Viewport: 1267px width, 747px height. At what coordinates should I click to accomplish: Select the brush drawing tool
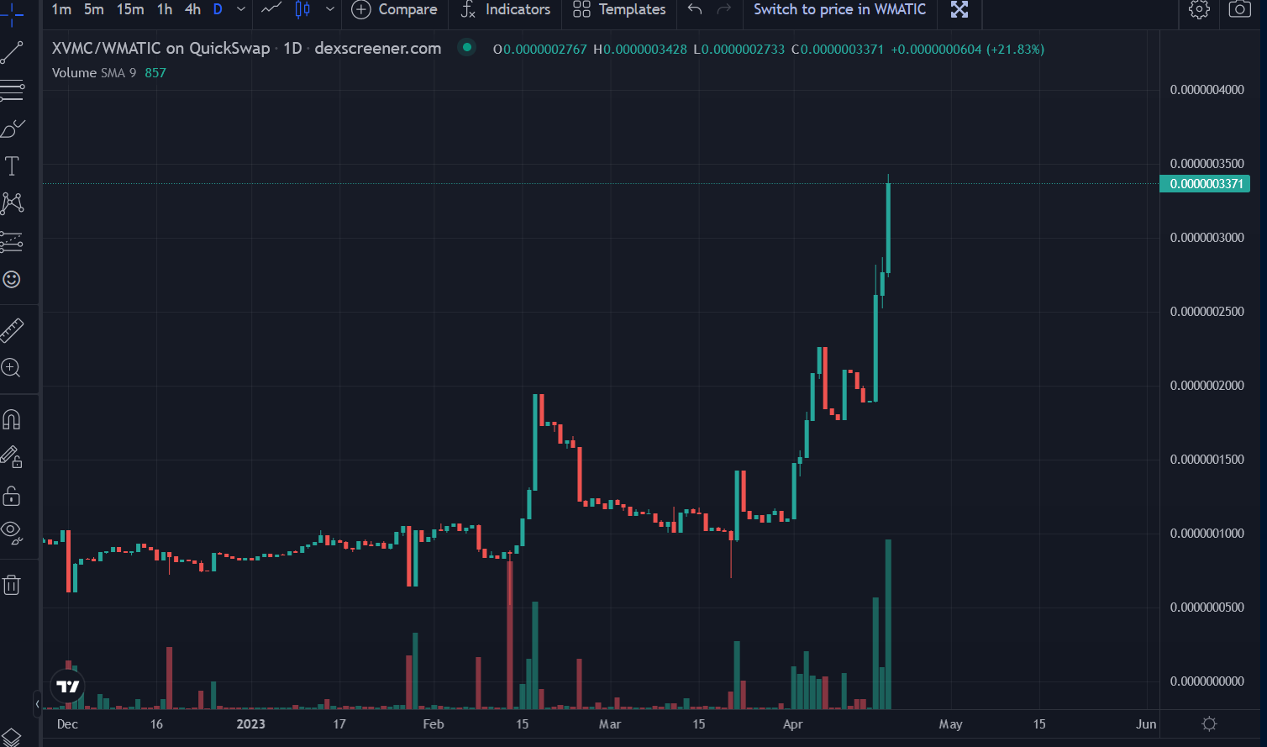point(12,129)
